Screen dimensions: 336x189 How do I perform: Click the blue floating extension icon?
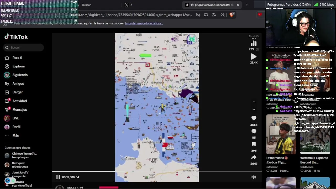(x=7, y=181)
